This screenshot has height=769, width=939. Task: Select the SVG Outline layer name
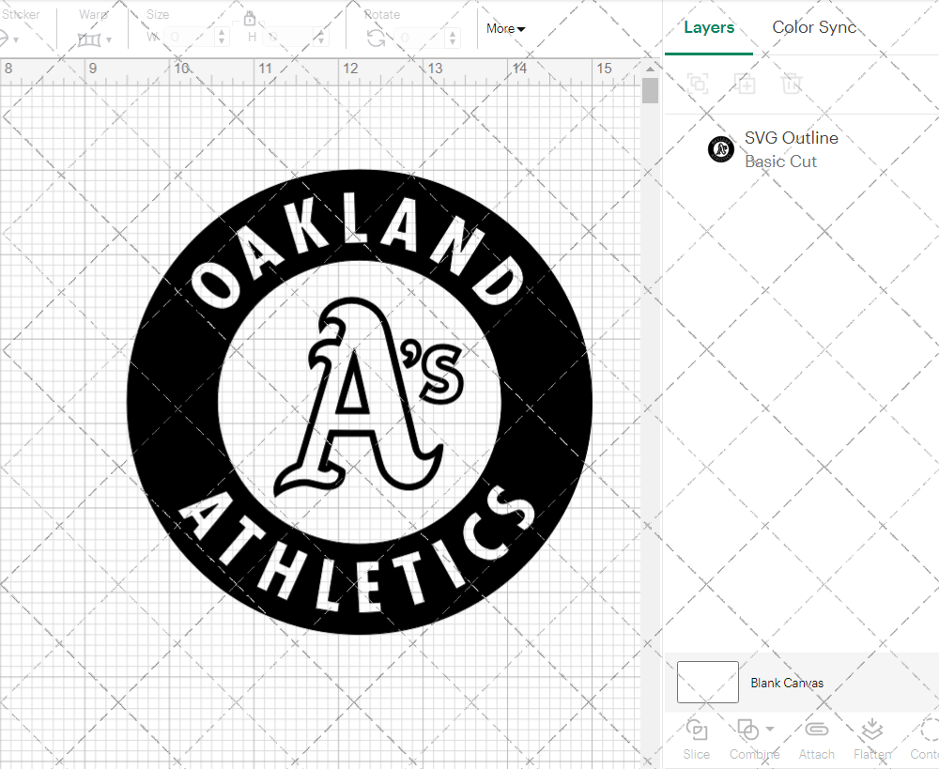pos(791,138)
